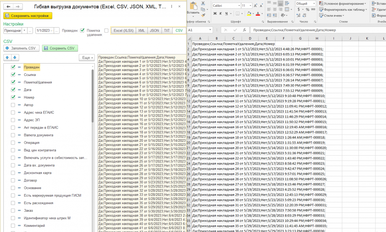Image resolution: width=386 pixels, height=232 pixels.
Task: Uncheck the Дата field checkbox
Action: click(13, 89)
